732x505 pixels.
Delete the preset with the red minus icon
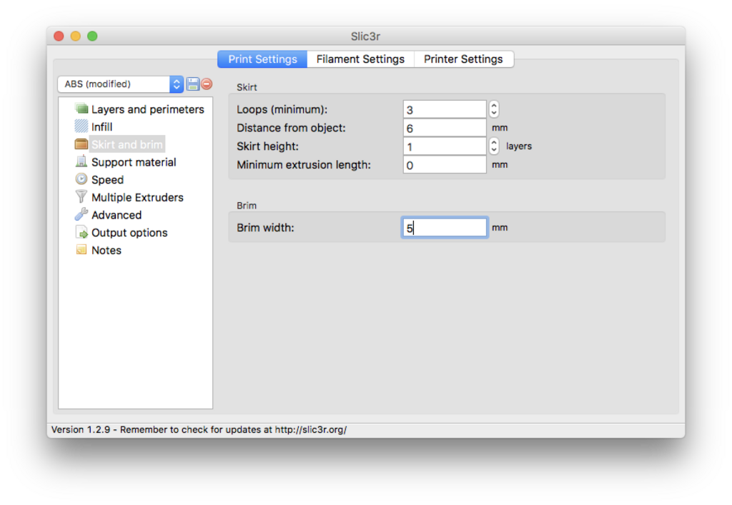207,84
